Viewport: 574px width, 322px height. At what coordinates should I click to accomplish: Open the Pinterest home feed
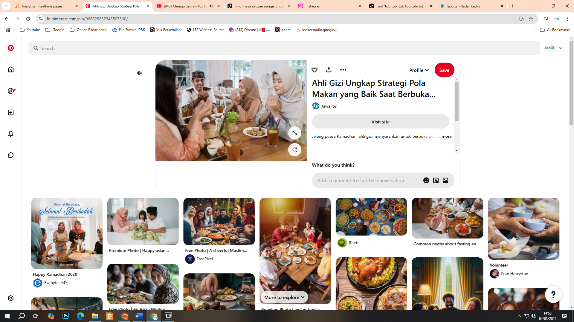pos(11,69)
